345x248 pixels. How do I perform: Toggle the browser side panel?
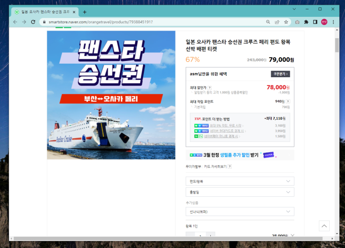pos(315,22)
